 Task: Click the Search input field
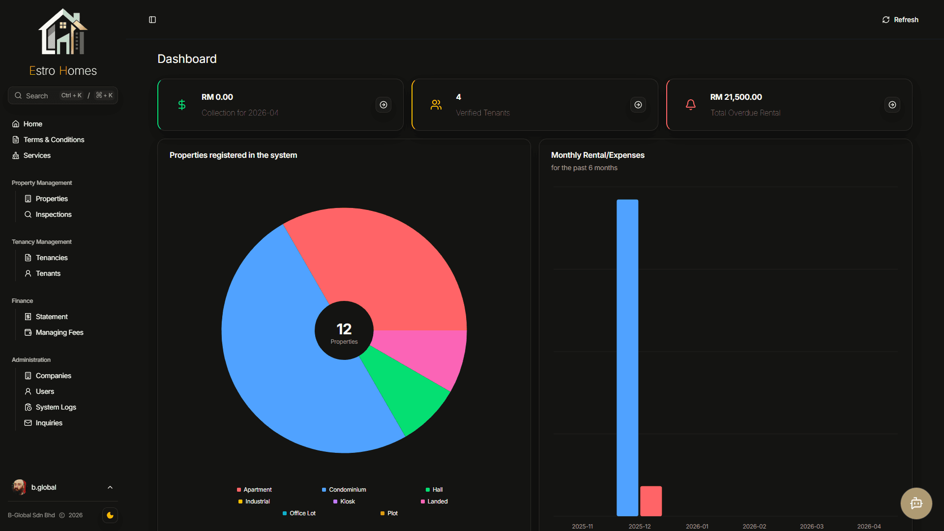pos(63,95)
